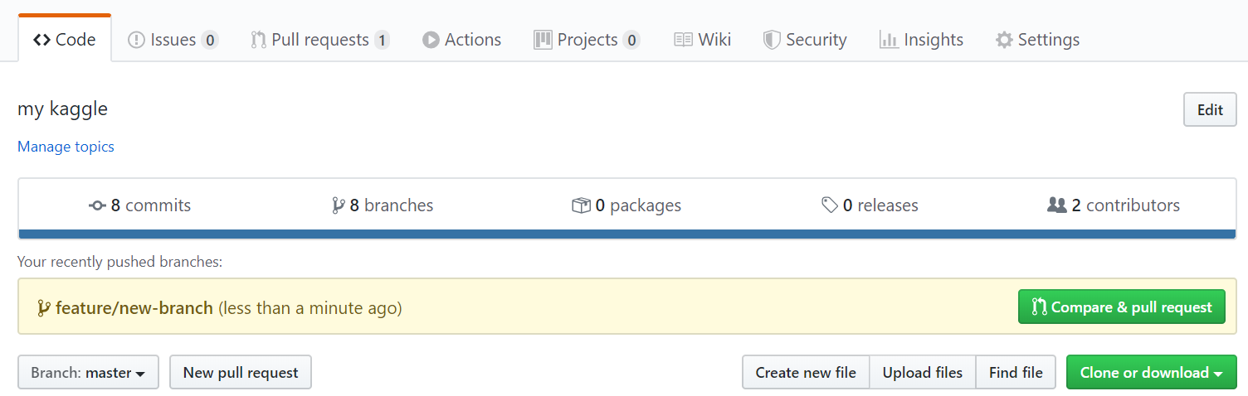Click the packages box icon

coord(581,205)
